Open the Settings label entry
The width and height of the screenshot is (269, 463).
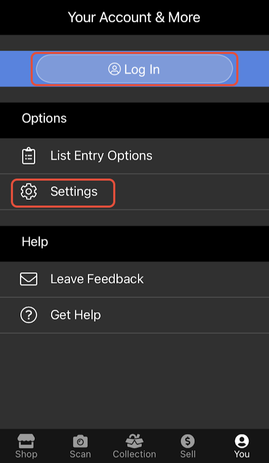pyautogui.click(x=74, y=192)
